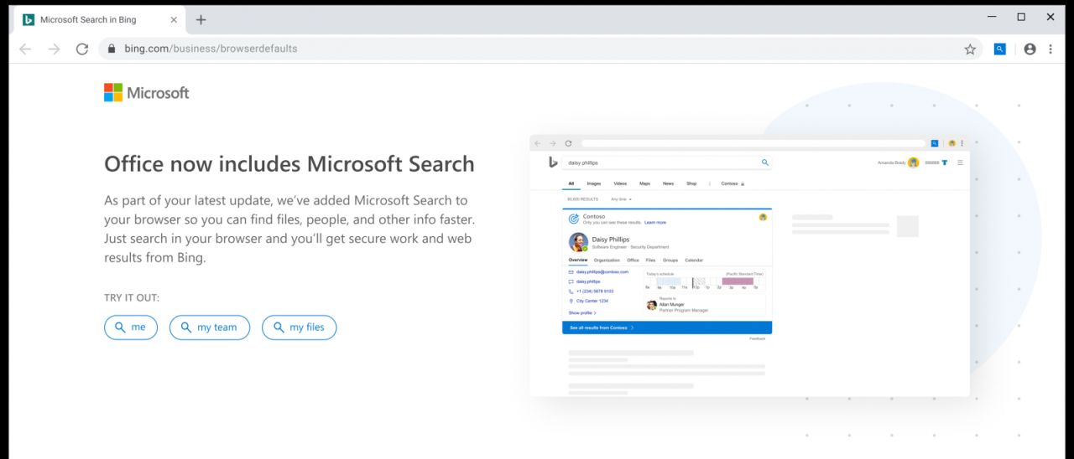Select the Microsoft Search in Bing tab

click(x=101, y=19)
